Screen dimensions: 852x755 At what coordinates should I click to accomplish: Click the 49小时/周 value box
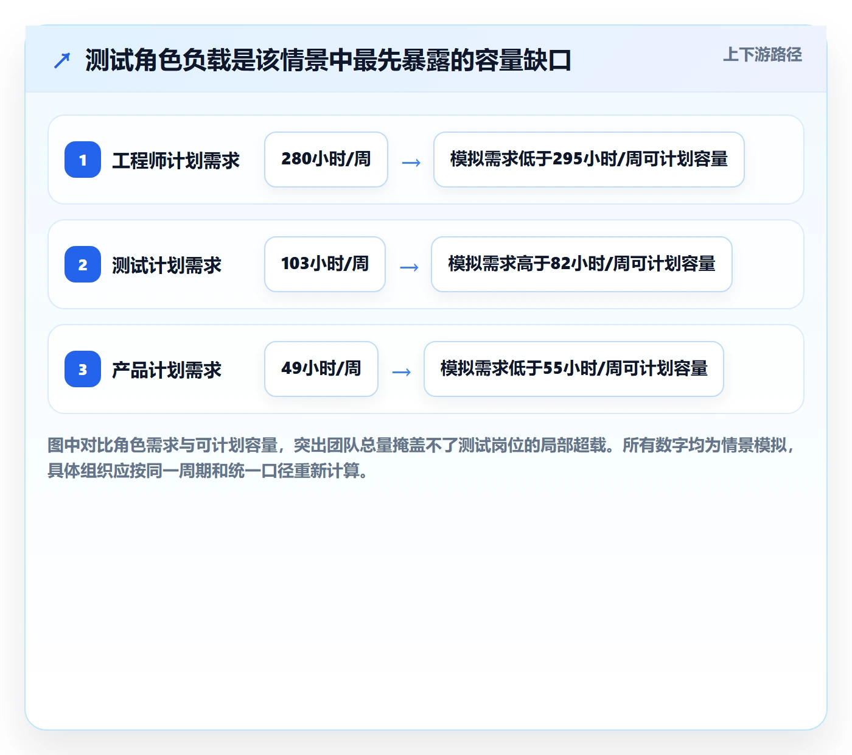coord(321,369)
